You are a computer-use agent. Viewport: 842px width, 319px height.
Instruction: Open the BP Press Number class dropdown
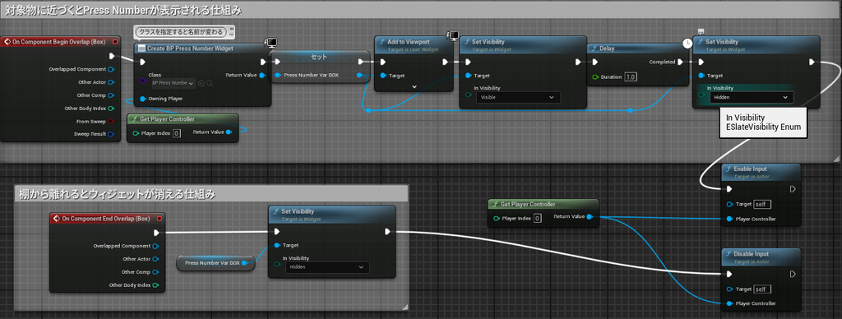[x=173, y=83]
